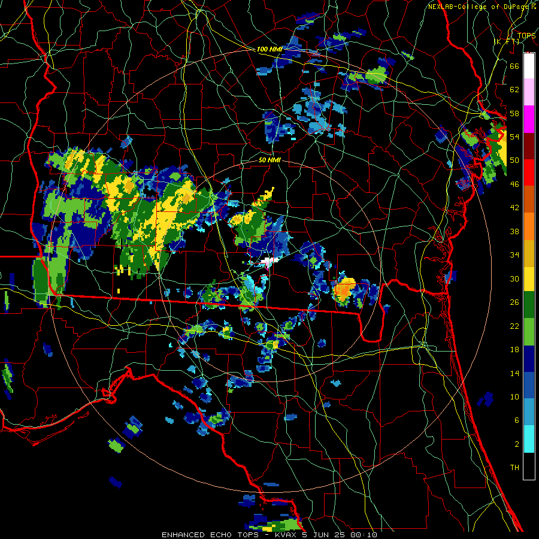Click the black TH threshold swatch
This screenshot has height=539, width=539.
pyautogui.click(x=529, y=466)
